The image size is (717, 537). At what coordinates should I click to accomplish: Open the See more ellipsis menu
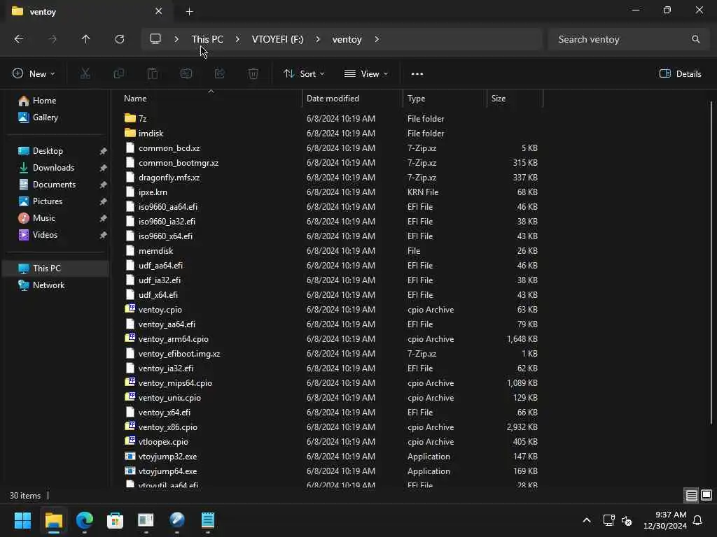pyautogui.click(x=417, y=73)
